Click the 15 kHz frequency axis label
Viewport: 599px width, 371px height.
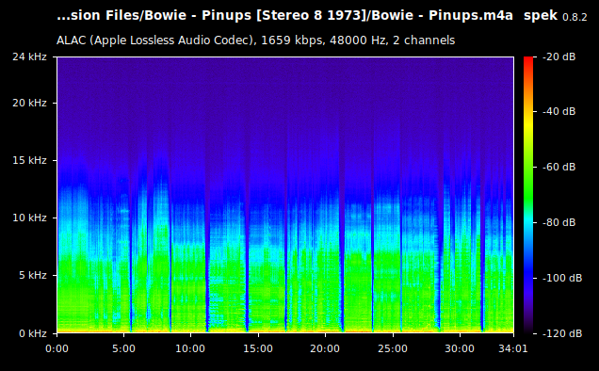pyautogui.click(x=29, y=160)
